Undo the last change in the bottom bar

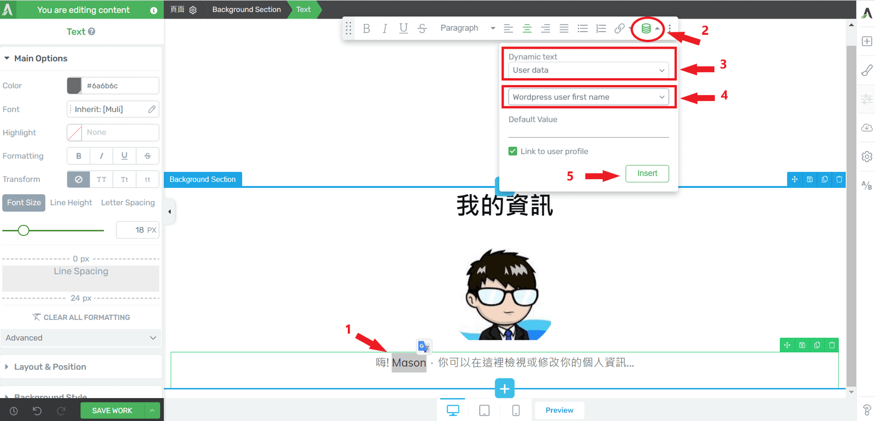click(37, 411)
